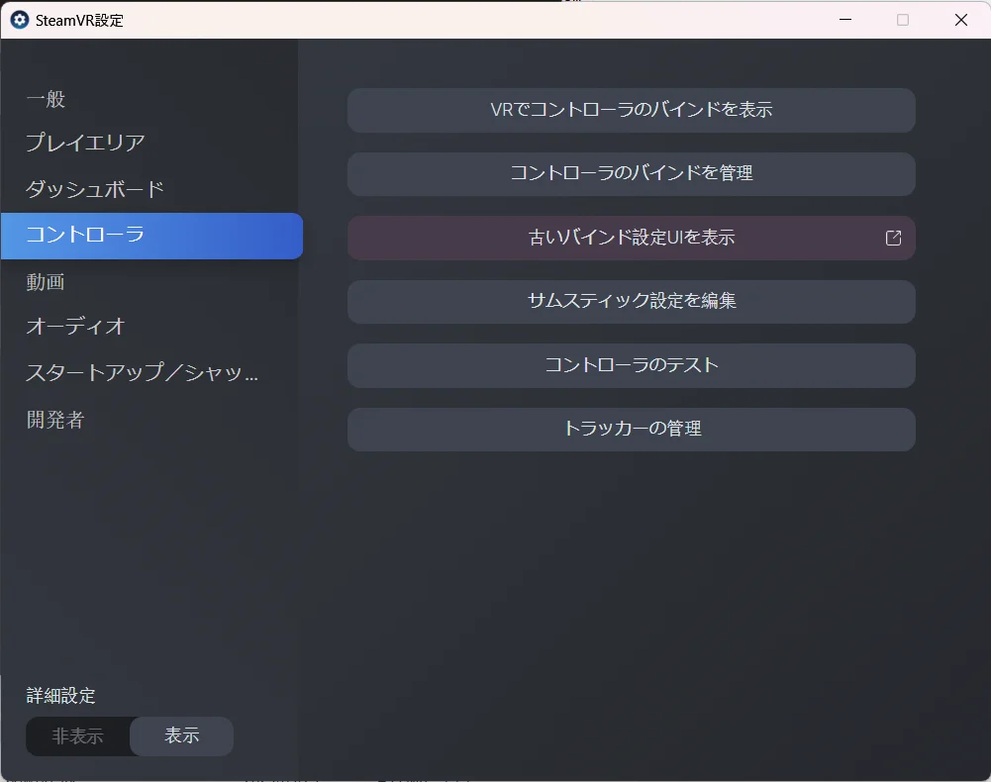The height and width of the screenshot is (782, 991).
Task: Open the 動画 settings section
Action: [46, 282]
